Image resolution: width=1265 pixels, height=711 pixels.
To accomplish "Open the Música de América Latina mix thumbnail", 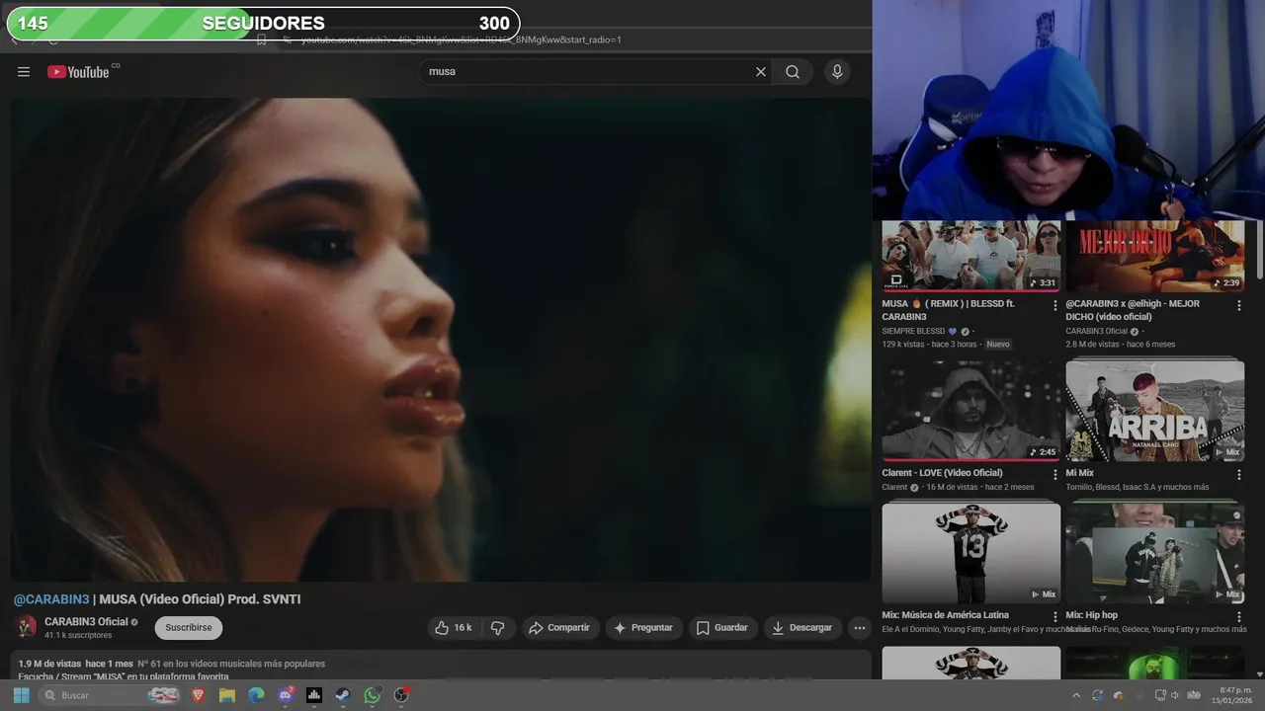I will coord(970,553).
